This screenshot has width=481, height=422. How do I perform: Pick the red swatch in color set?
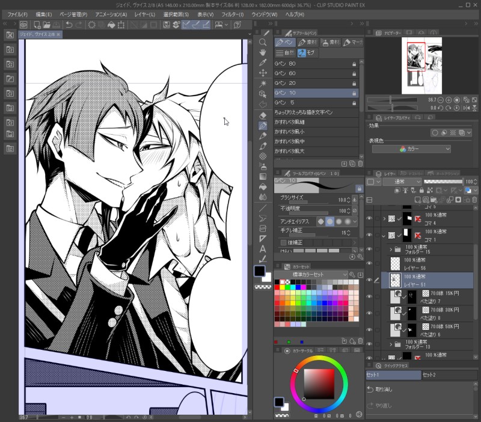click(x=277, y=287)
